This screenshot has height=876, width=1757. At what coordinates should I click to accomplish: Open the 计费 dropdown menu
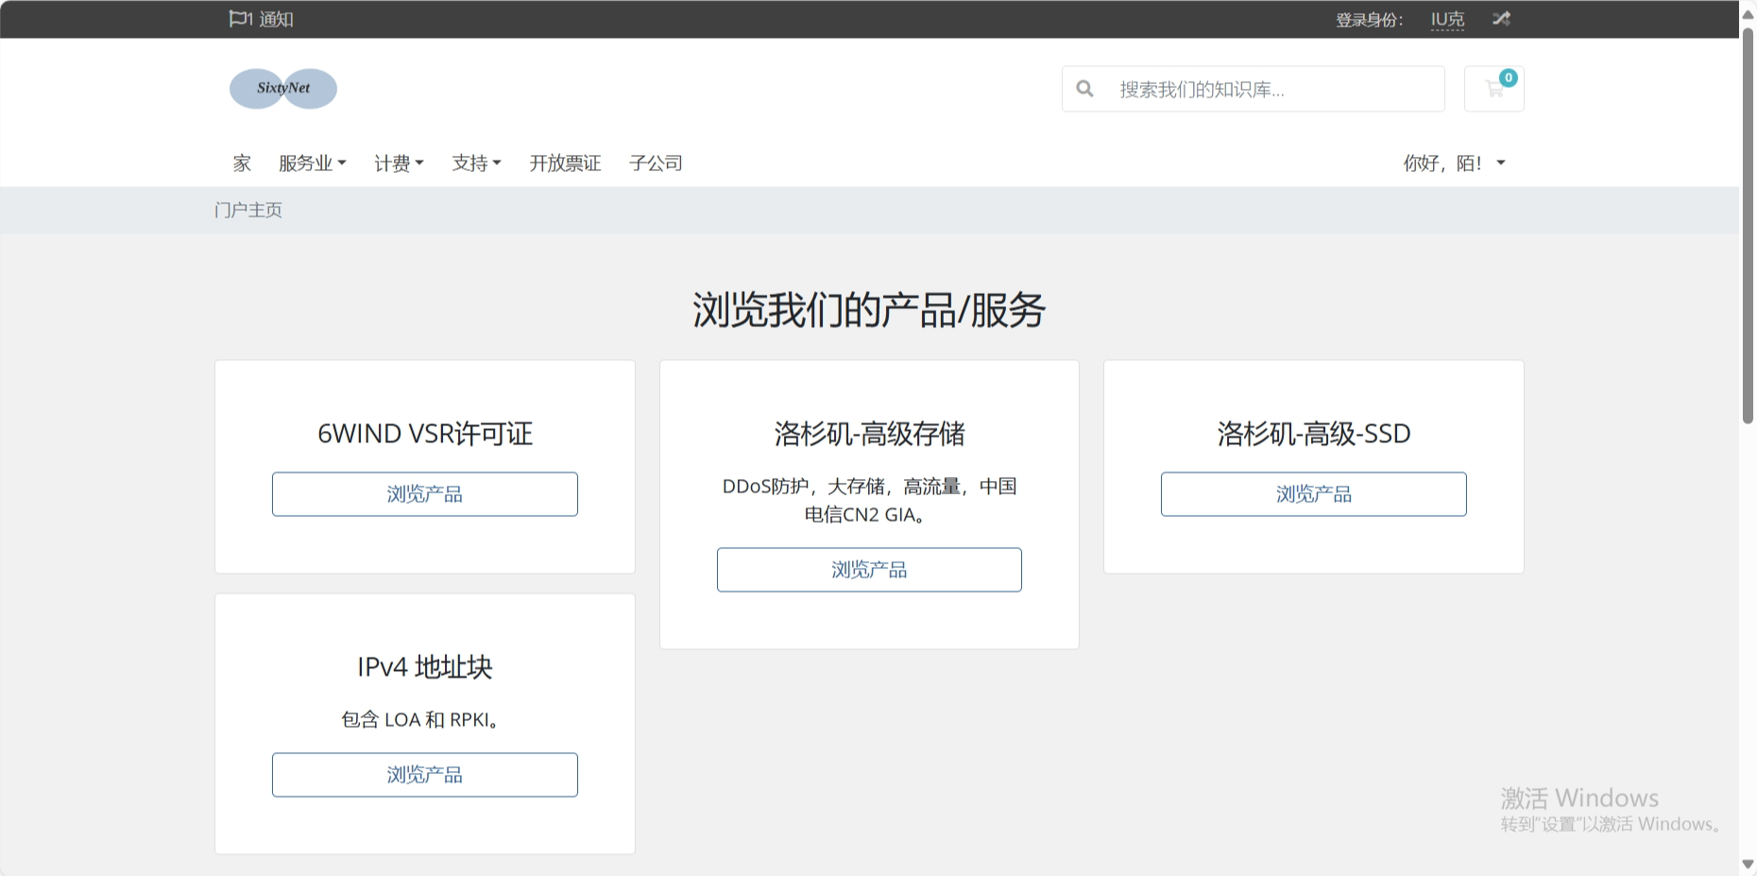coord(398,163)
